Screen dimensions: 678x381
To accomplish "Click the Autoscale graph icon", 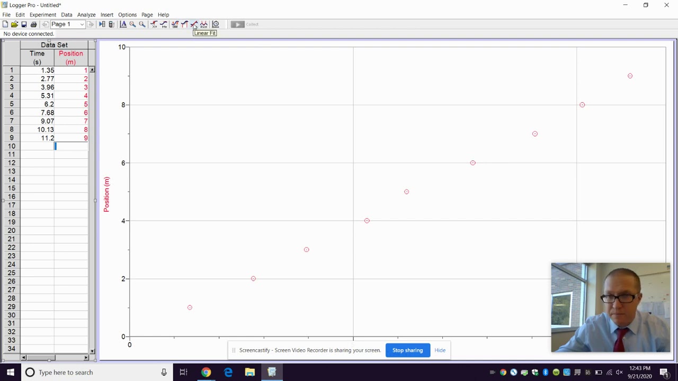I will (x=123, y=24).
